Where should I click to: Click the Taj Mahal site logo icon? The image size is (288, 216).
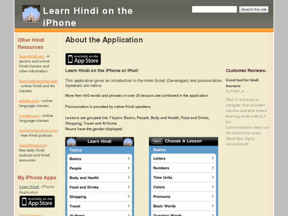click(x=31, y=13)
